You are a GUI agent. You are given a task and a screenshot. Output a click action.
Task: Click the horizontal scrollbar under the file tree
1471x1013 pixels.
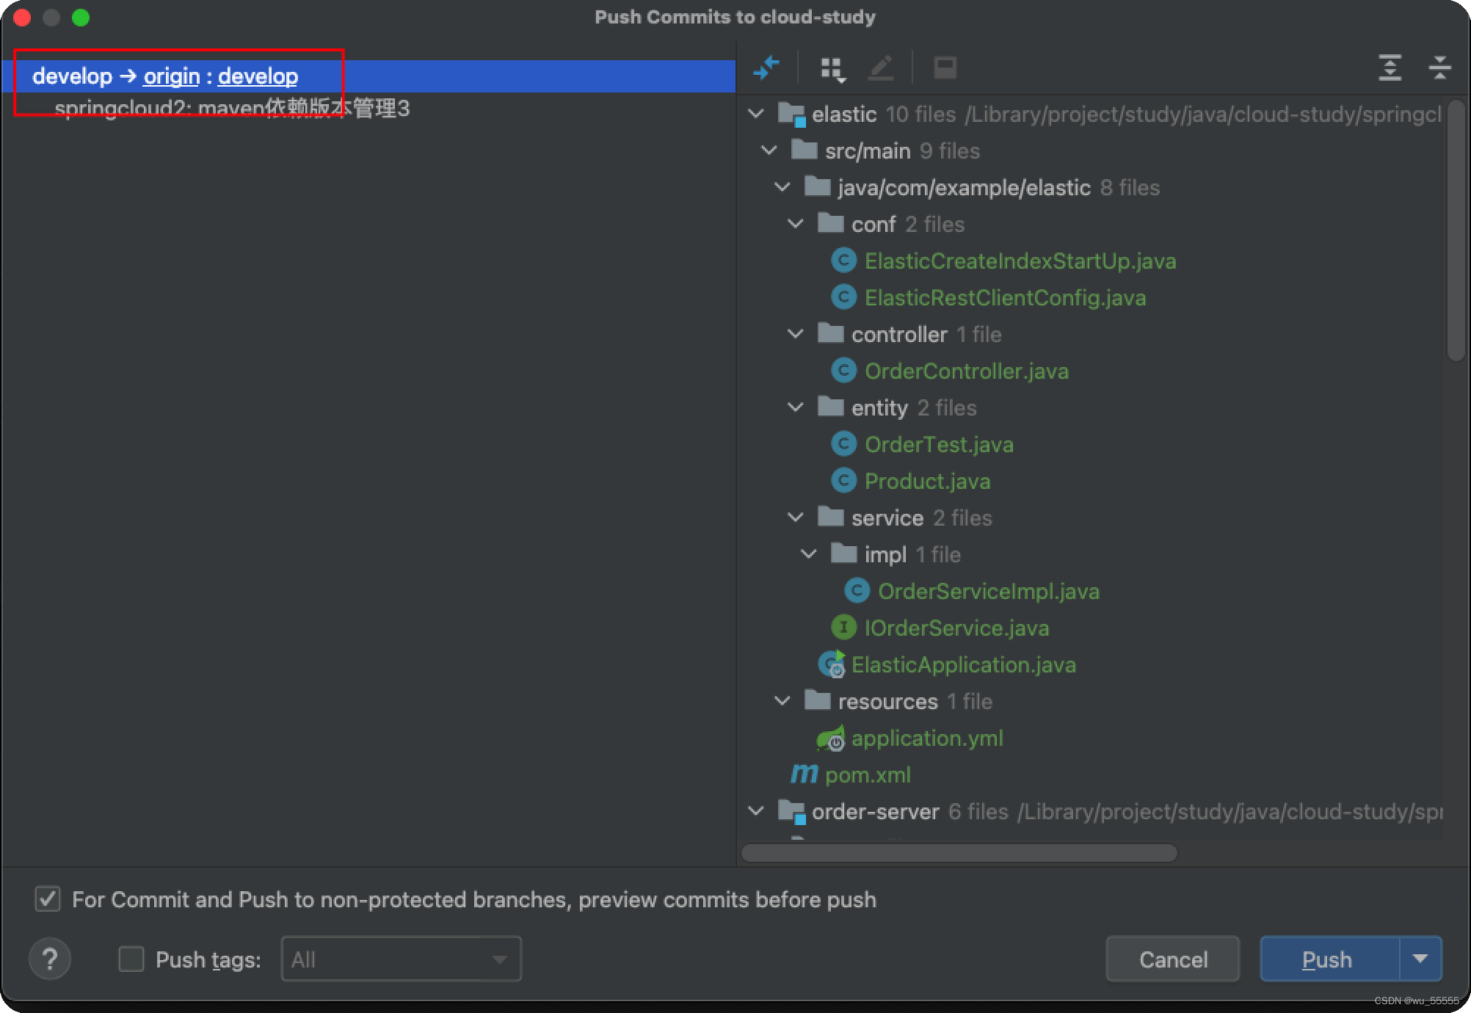point(959,853)
